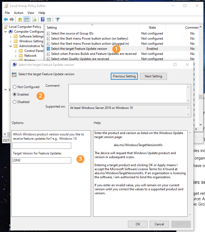Image resolution: width=205 pixels, height=232 pixels.
Task: Click the tree pane scroll left arrow
Action: [5, 134]
